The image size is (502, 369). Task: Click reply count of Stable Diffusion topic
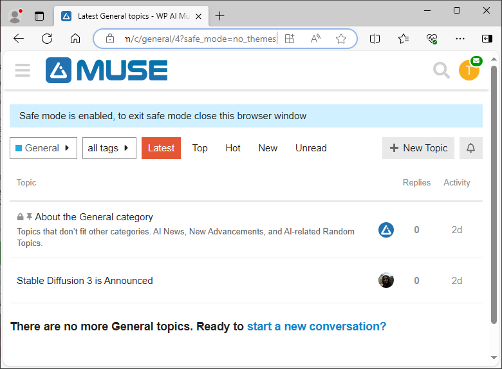pyautogui.click(x=416, y=281)
